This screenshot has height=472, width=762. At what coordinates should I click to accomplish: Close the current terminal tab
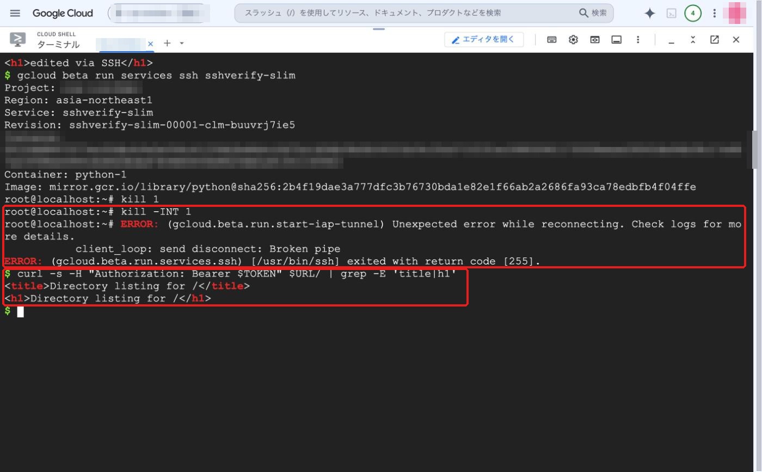click(151, 44)
